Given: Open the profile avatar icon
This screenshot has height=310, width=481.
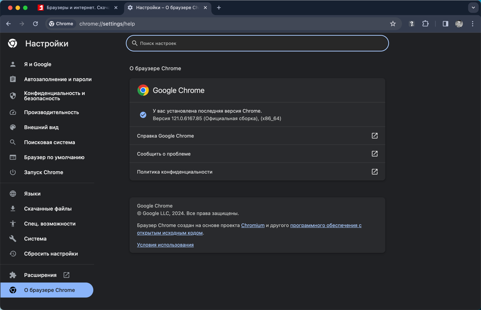Looking at the screenshot, I should click(x=459, y=24).
